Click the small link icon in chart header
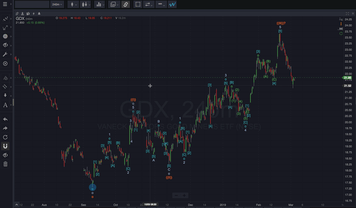This screenshot has height=208, width=356. click(x=17, y=14)
